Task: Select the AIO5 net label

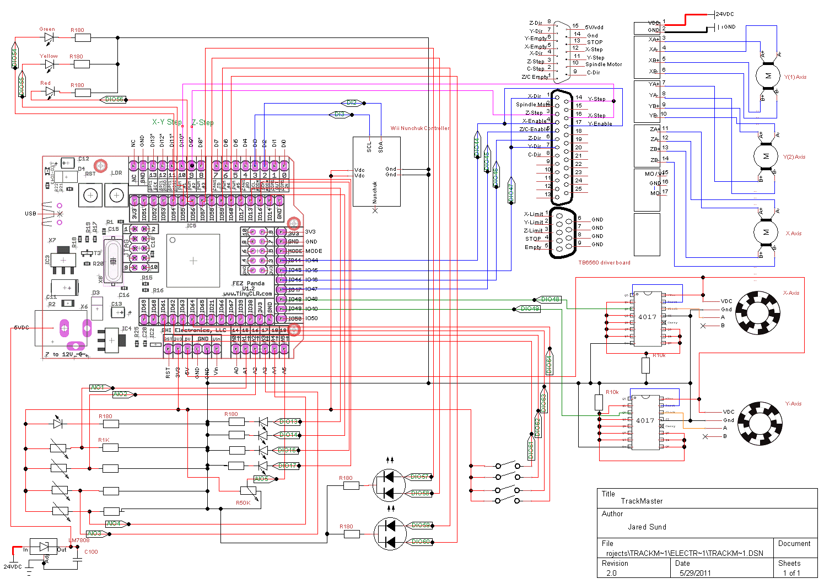Action: (x=262, y=479)
